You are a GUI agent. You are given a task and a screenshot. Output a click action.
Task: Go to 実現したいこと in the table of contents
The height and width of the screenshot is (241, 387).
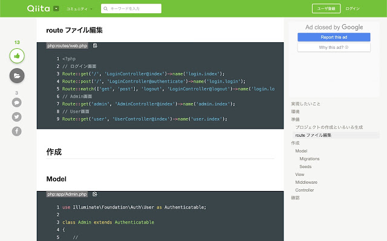pos(305,104)
